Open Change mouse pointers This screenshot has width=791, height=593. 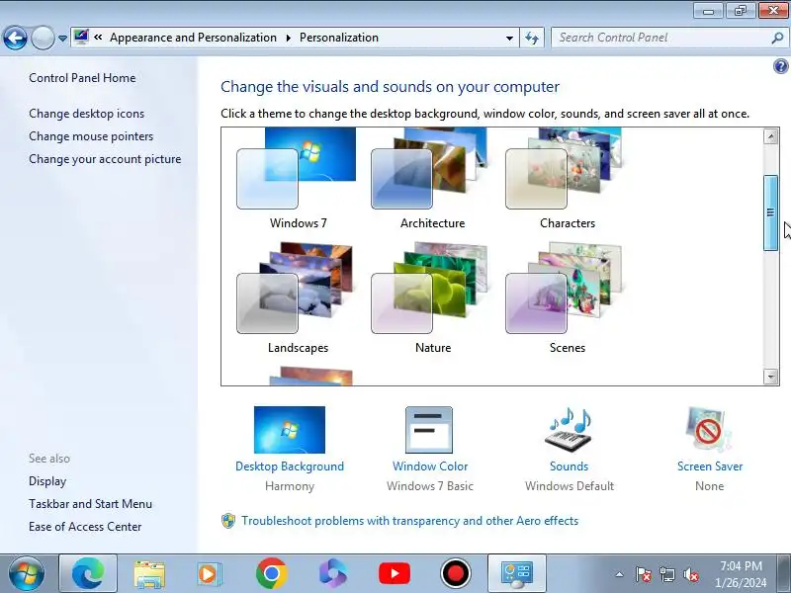point(91,136)
